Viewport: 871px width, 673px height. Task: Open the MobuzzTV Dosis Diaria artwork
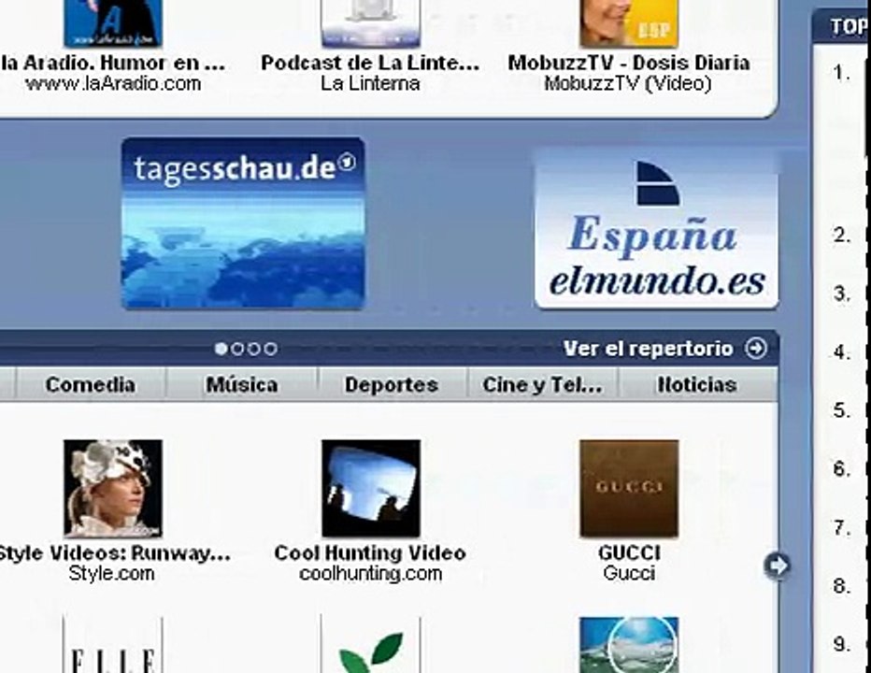[629, 22]
